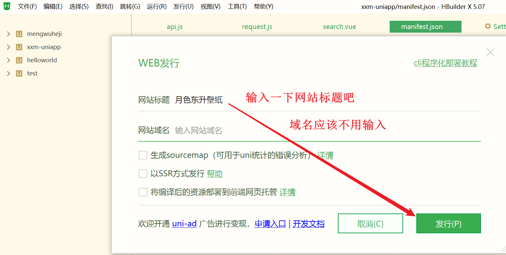This screenshot has width=506, height=255.
Task: Click the HBuilder X logo icon
Action: pos(7,6)
